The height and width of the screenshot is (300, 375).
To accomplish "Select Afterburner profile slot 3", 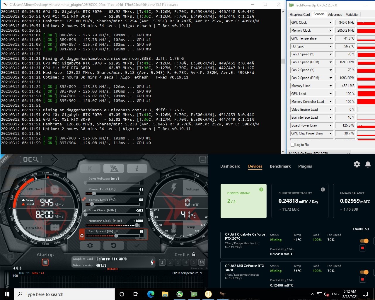I will pyautogui.click(x=178, y=262).
